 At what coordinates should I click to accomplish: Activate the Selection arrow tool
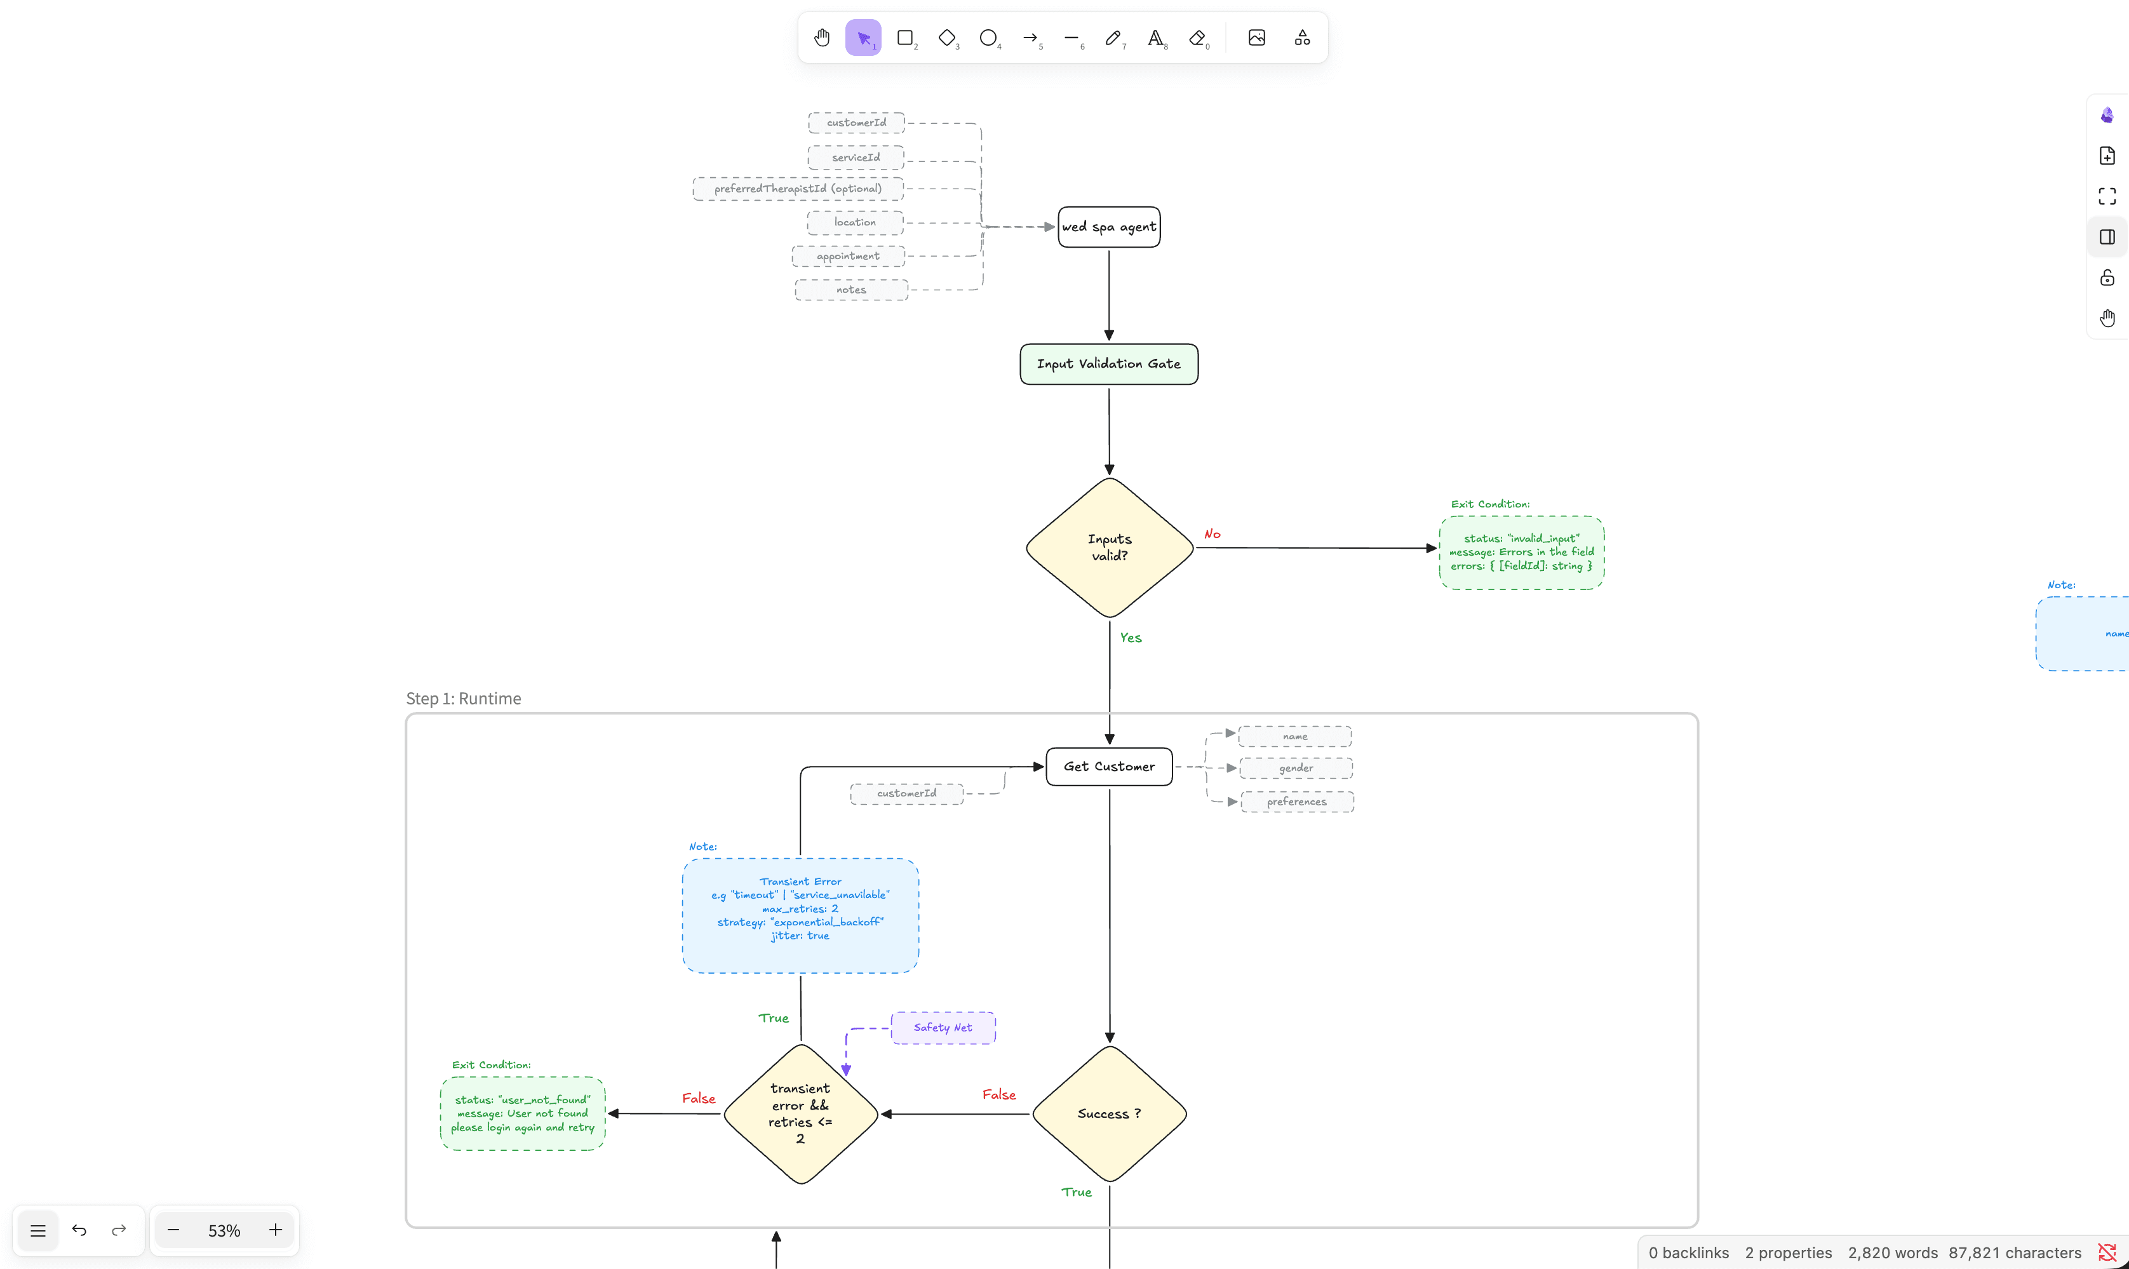(x=864, y=37)
